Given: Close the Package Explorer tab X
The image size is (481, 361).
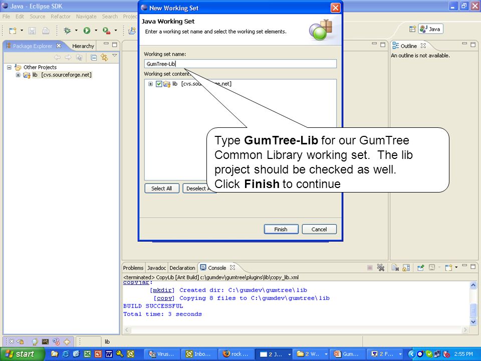Looking at the screenshot, I should [59, 46].
